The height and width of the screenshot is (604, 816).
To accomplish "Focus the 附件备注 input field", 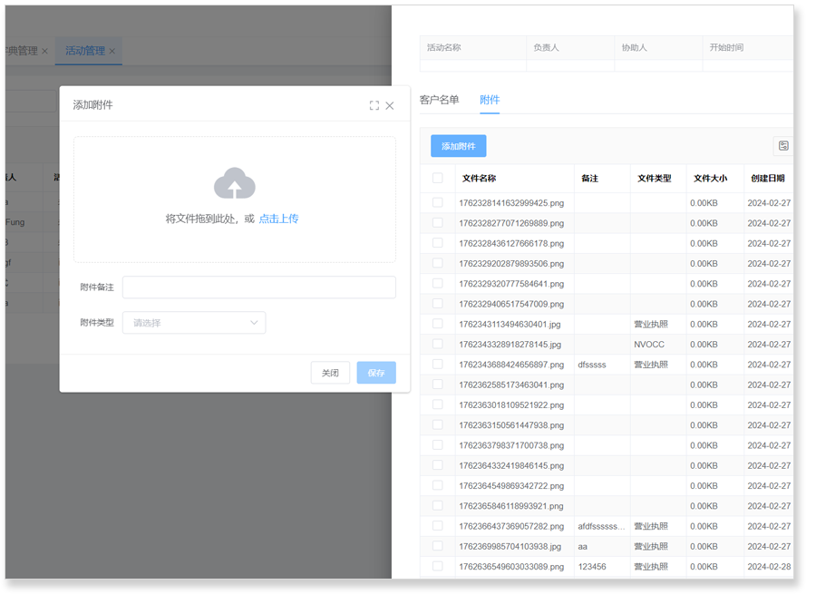I will coord(259,287).
